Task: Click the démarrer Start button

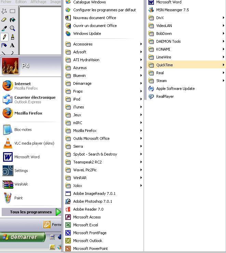Action: tap(23, 237)
